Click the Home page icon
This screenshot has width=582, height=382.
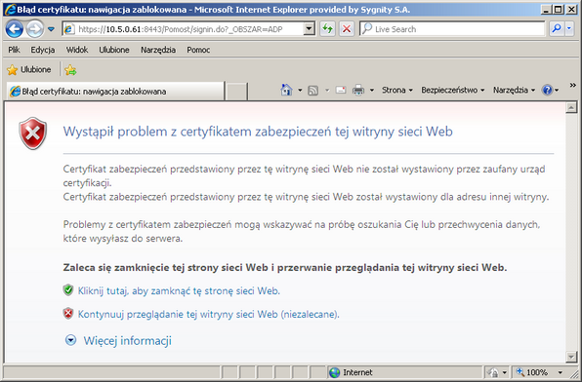(x=286, y=90)
